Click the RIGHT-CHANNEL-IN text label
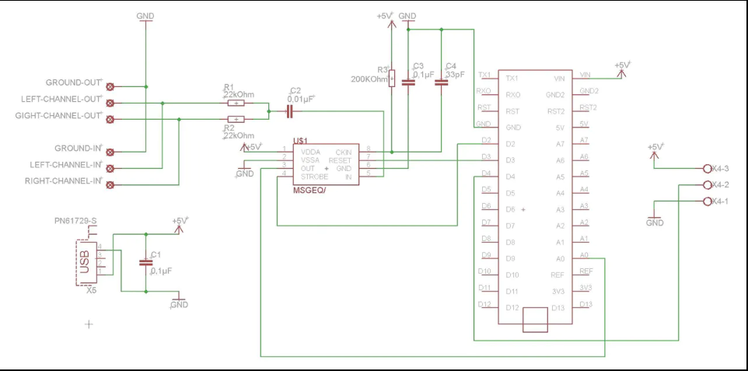The image size is (748, 371). coord(64,181)
